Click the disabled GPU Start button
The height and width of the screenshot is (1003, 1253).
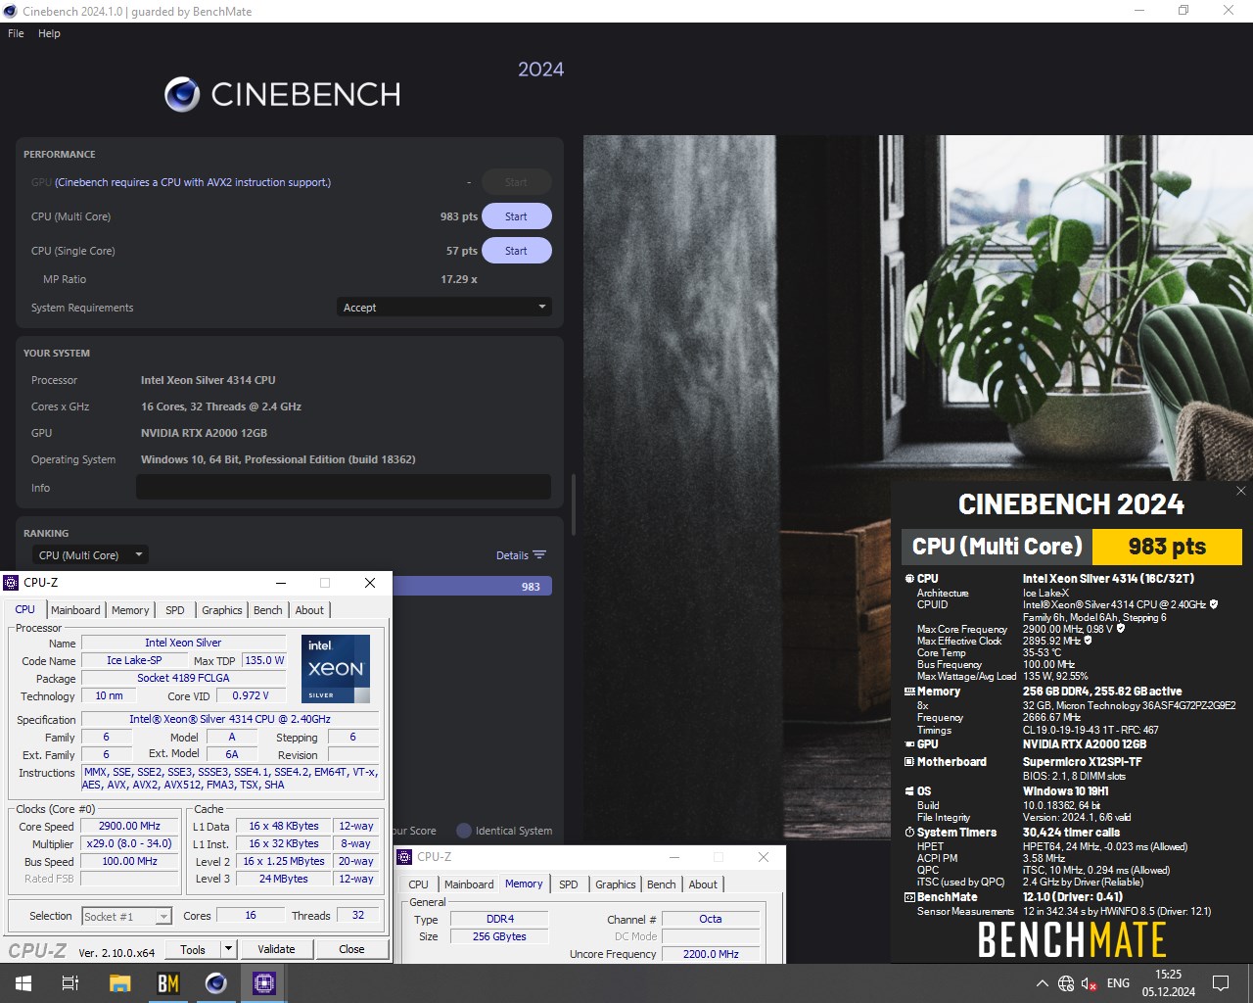[x=516, y=182]
